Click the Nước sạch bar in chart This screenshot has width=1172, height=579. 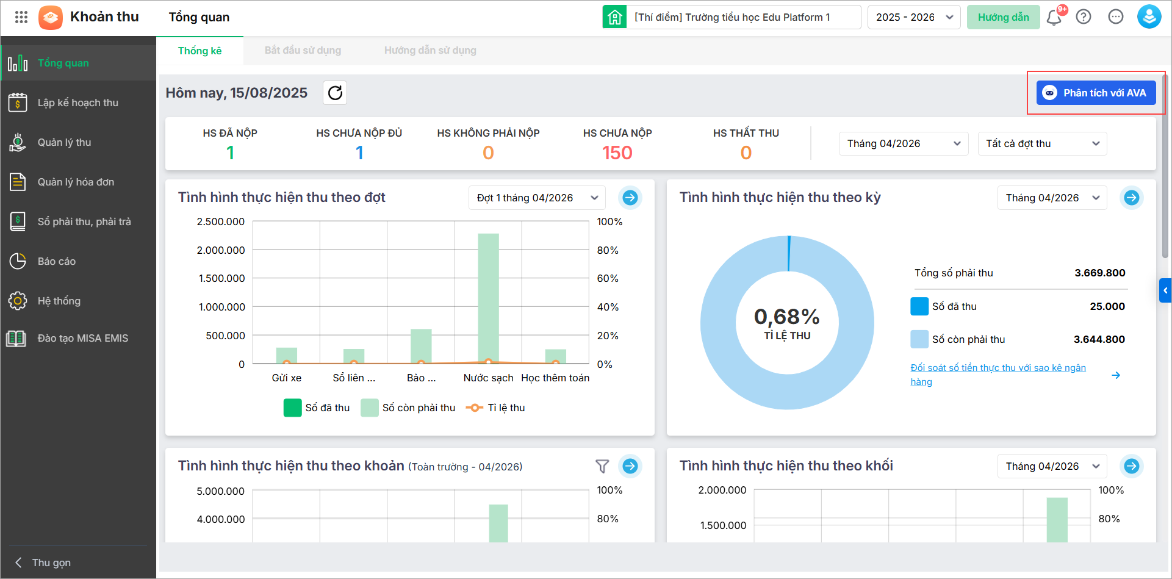[x=488, y=298]
